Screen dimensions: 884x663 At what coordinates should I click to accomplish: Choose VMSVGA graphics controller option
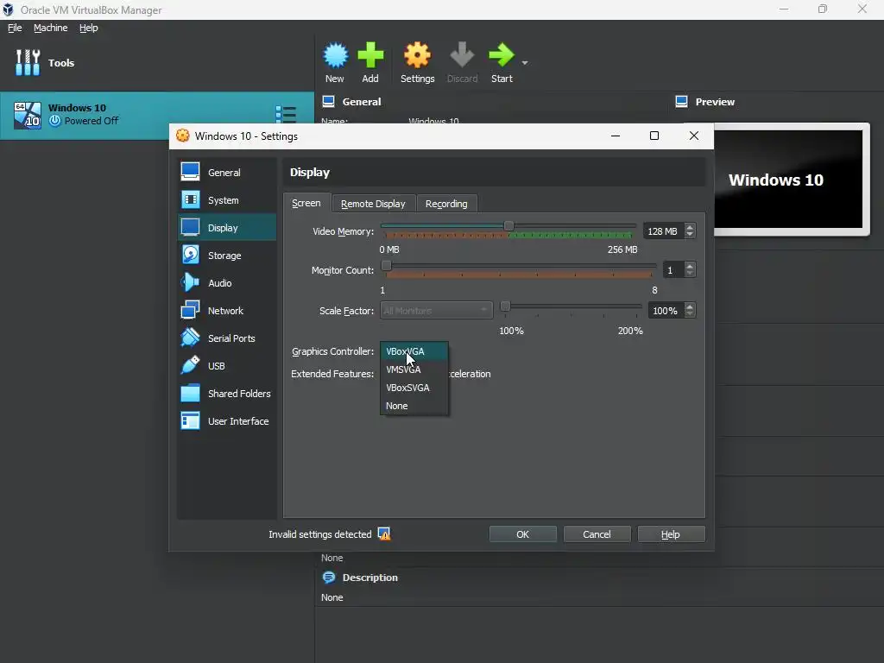click(414, 369)
